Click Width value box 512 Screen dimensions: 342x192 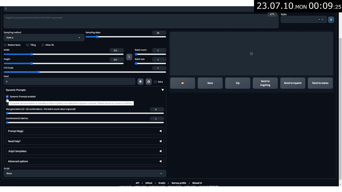pos(117,50)
